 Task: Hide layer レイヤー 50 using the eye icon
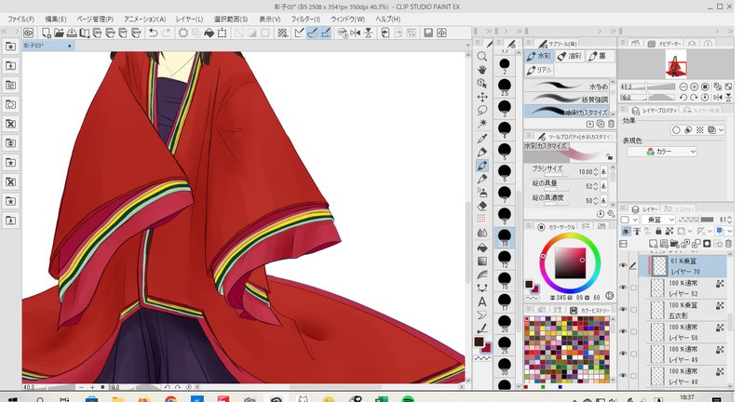pos(623,332)
